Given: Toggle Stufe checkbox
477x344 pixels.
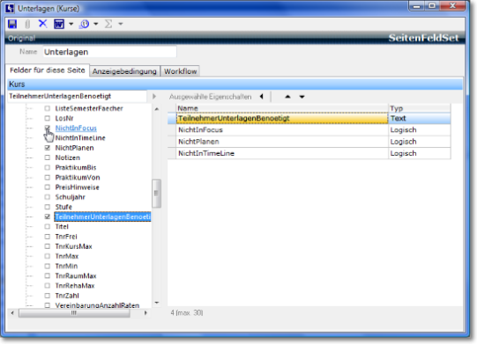Looking at the screenshot, I should tap(47, 207).
